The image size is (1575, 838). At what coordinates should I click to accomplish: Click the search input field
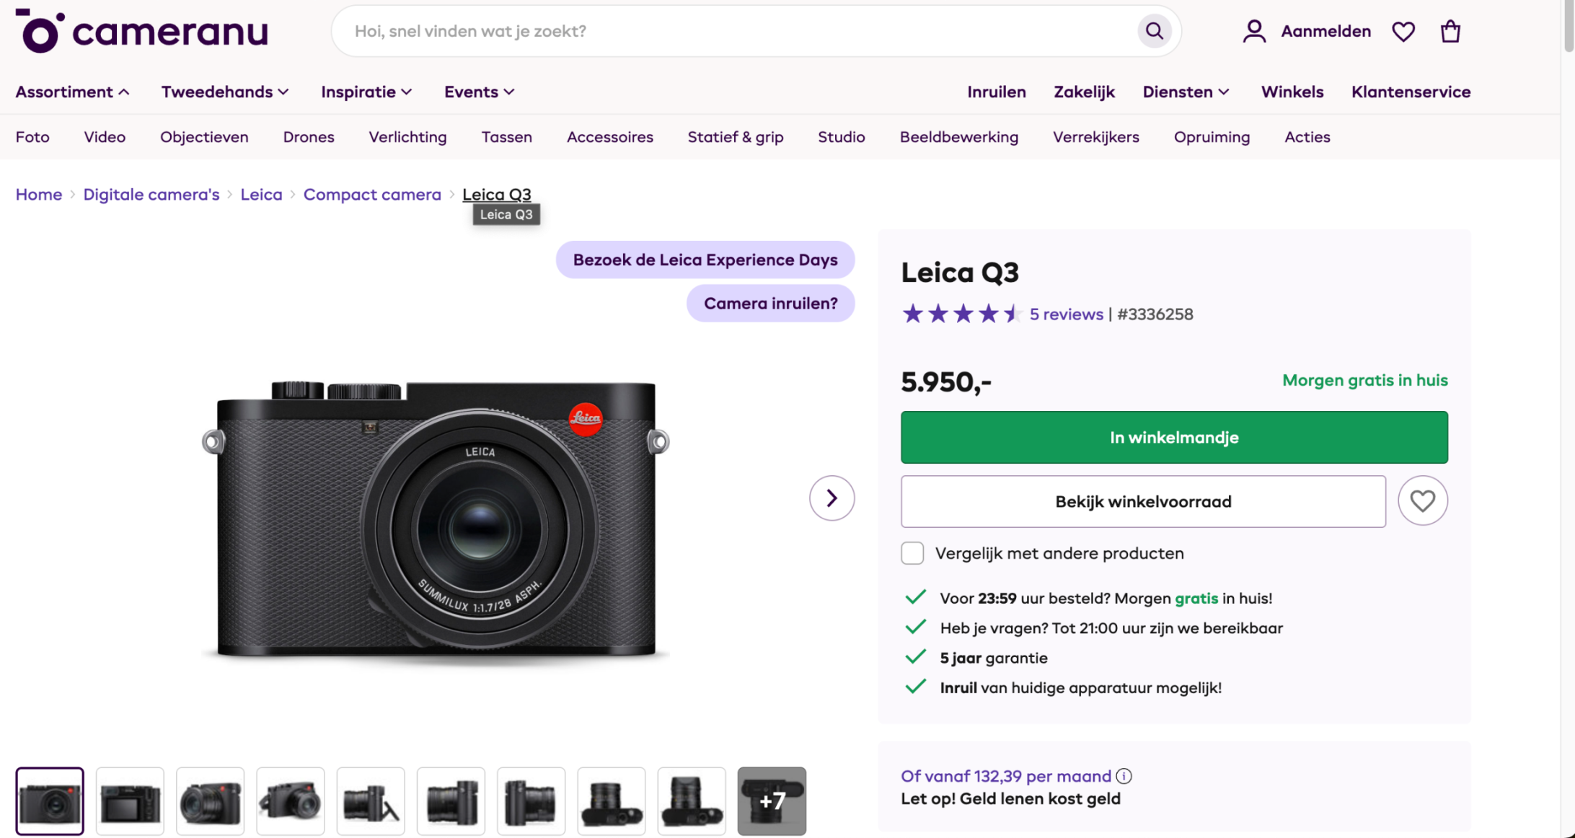click(736, 31)
